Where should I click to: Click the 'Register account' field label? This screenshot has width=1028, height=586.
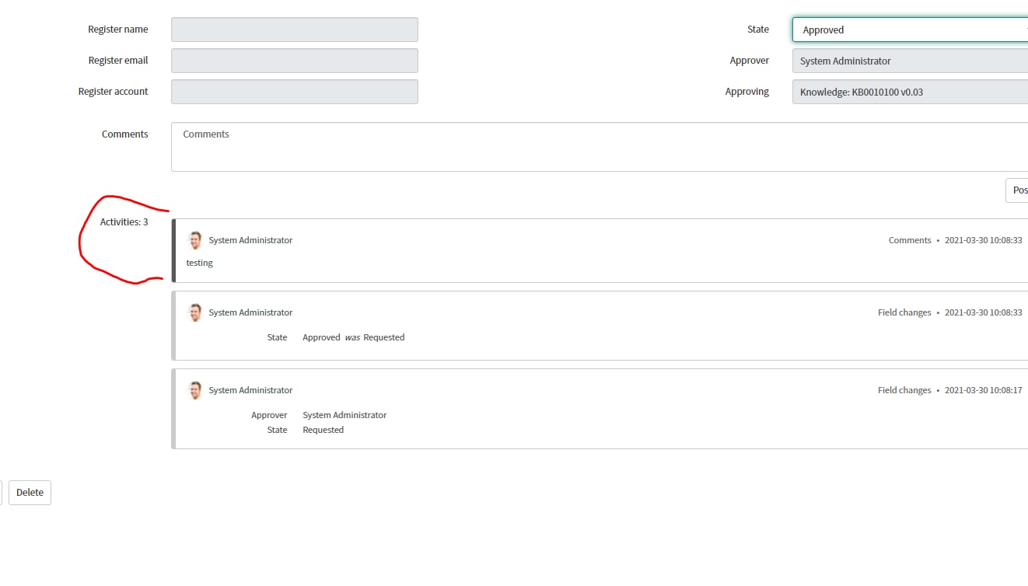coord(114,92)
